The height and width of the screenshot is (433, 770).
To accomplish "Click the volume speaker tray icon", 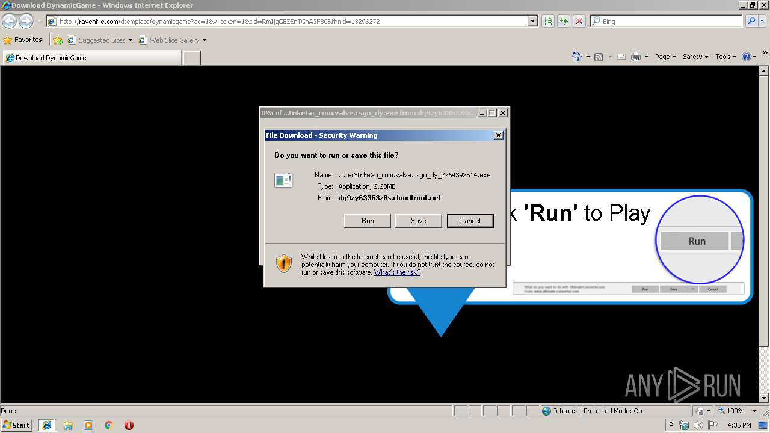I will [698, 425].
